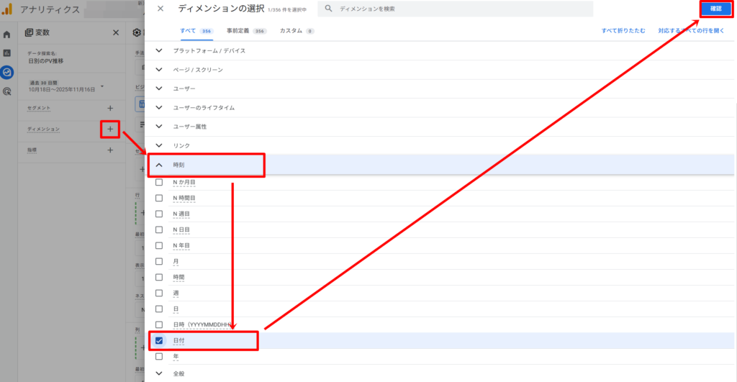Click the search magnifier icon

click(x=328, y=9)
